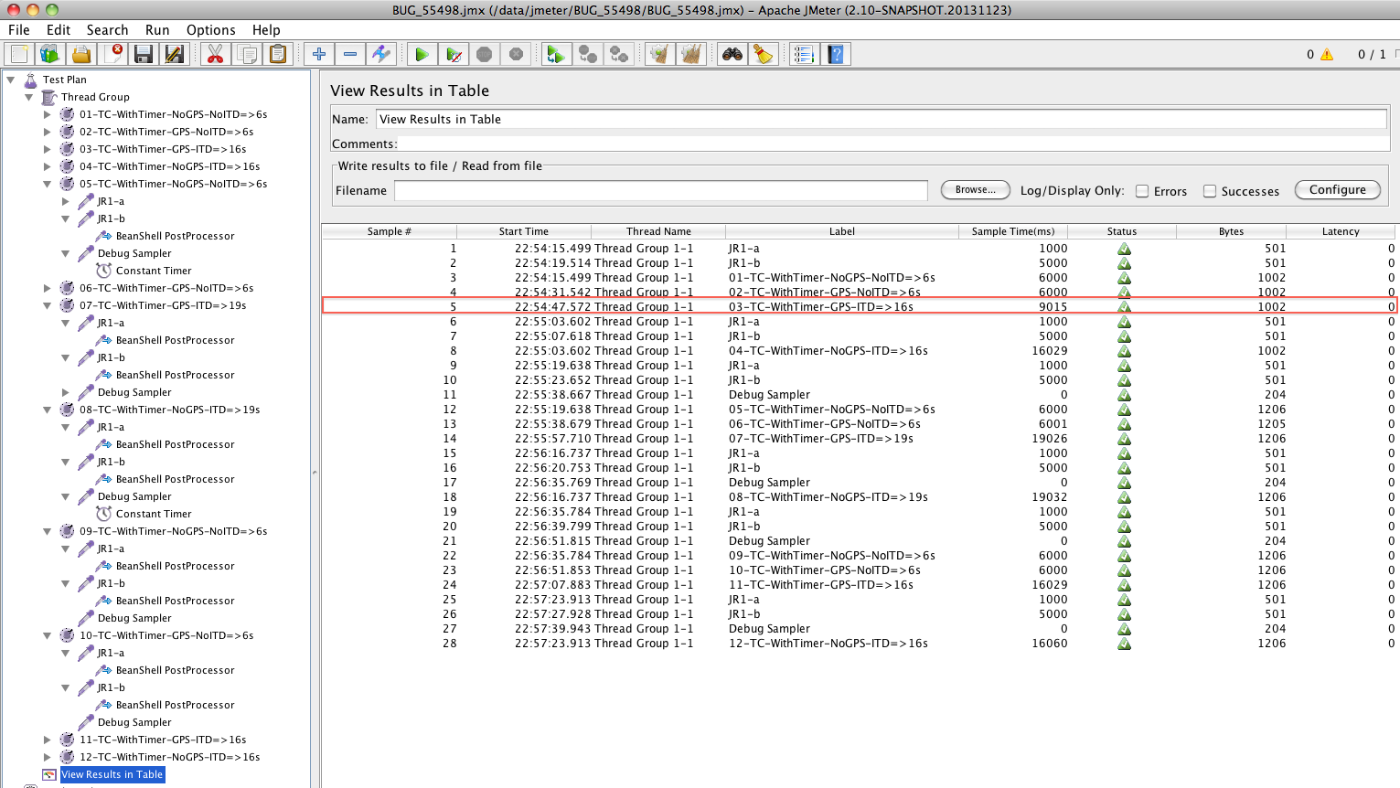Screen dimensions: 1400x788
Task: Expand all tree nodes with the plus icon
Action: [x=318, y=54]
